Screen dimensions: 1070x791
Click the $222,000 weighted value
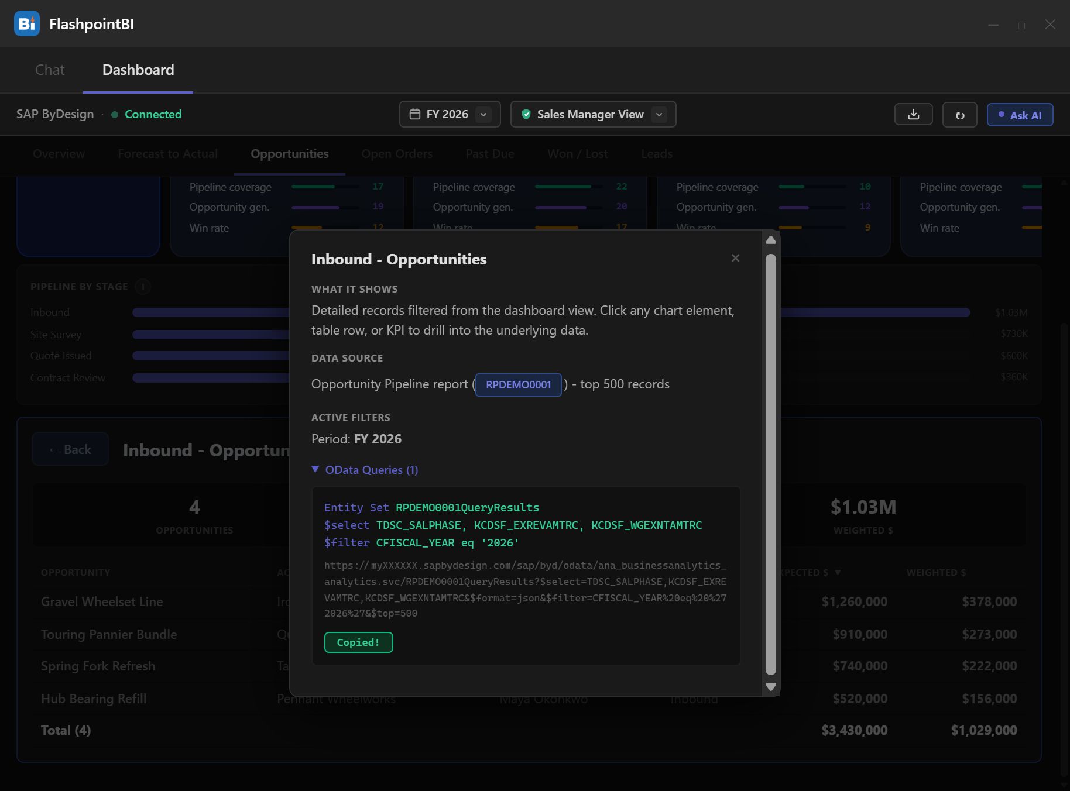pos(989,666)
